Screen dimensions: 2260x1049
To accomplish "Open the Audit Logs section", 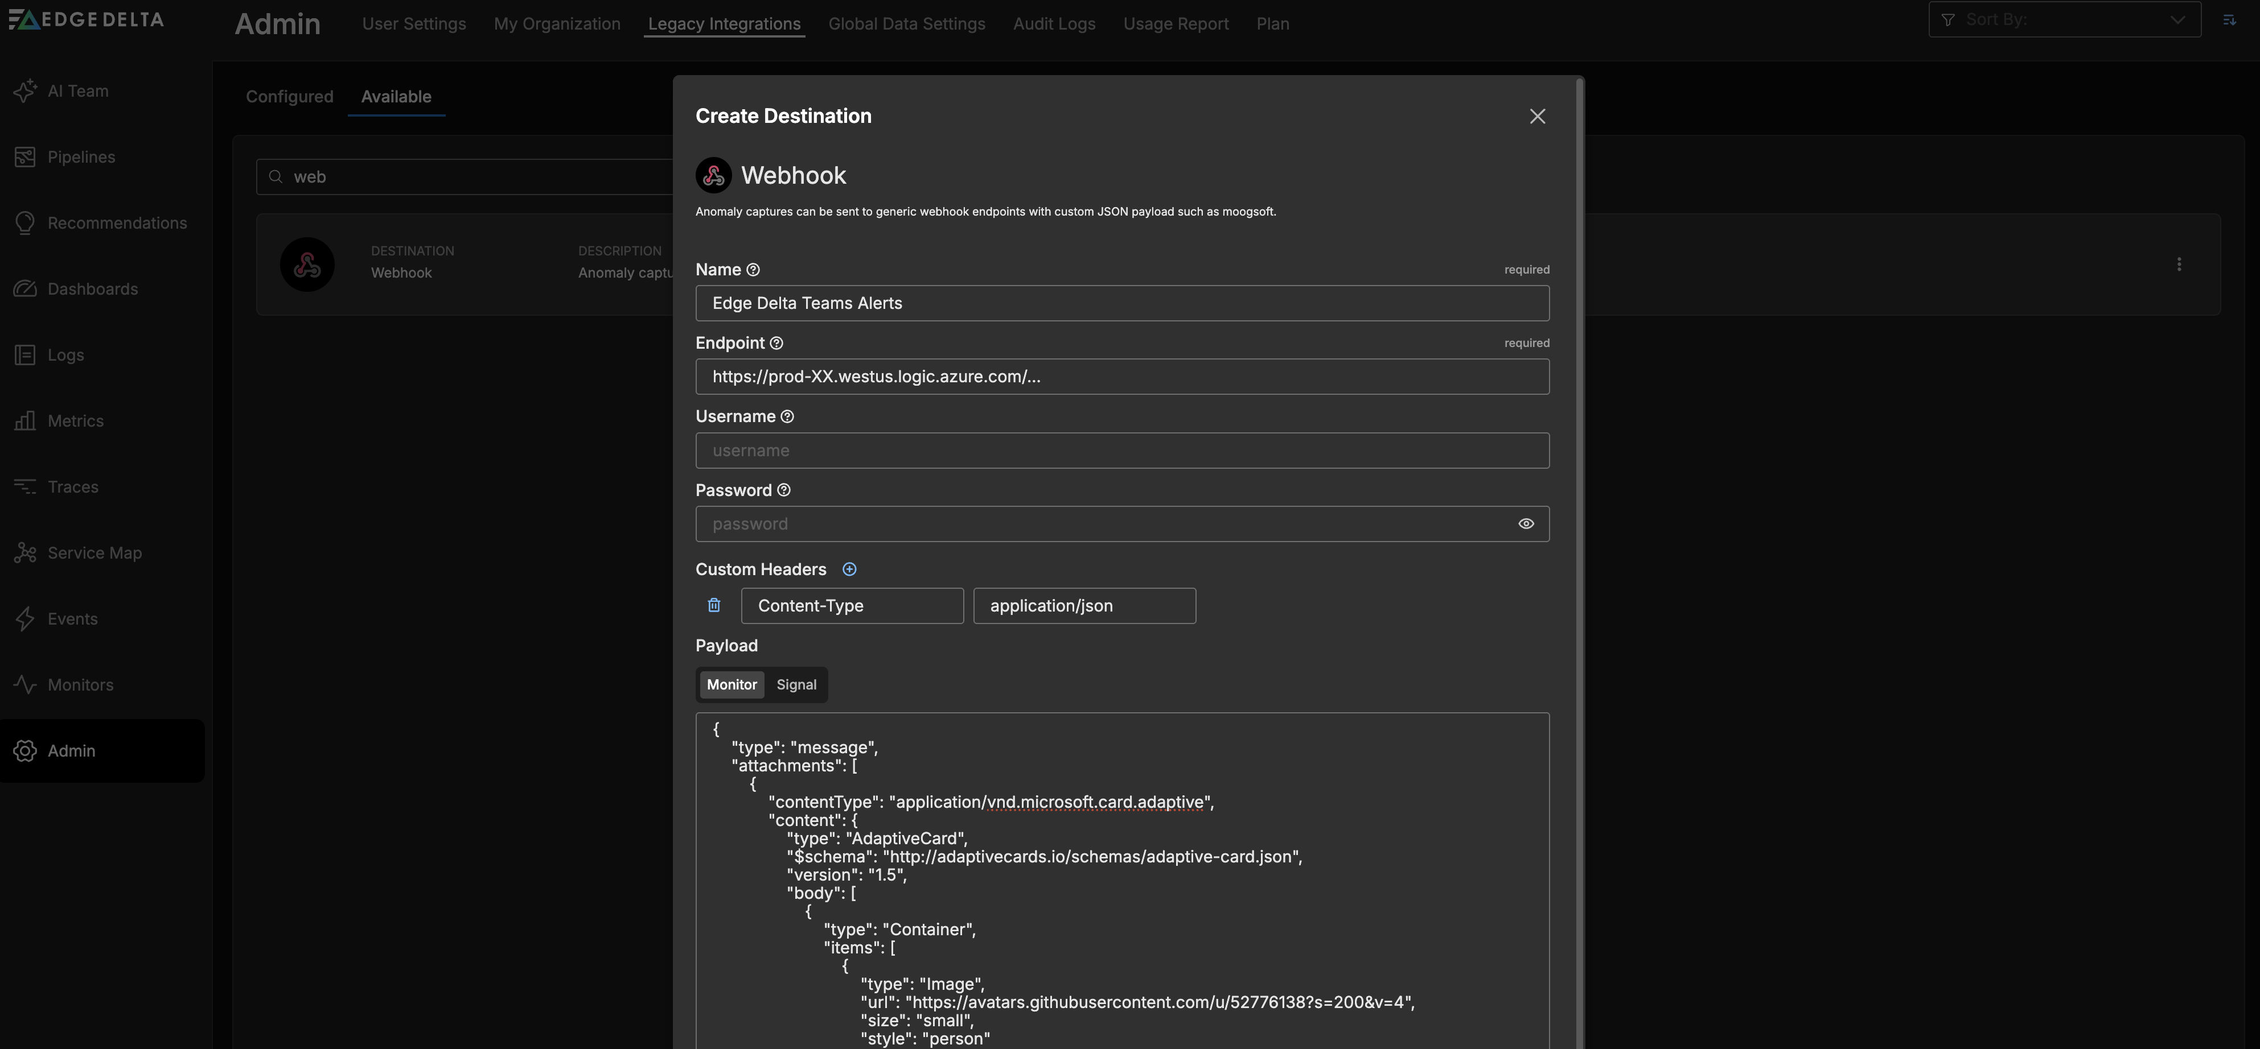I will 1054,24.
